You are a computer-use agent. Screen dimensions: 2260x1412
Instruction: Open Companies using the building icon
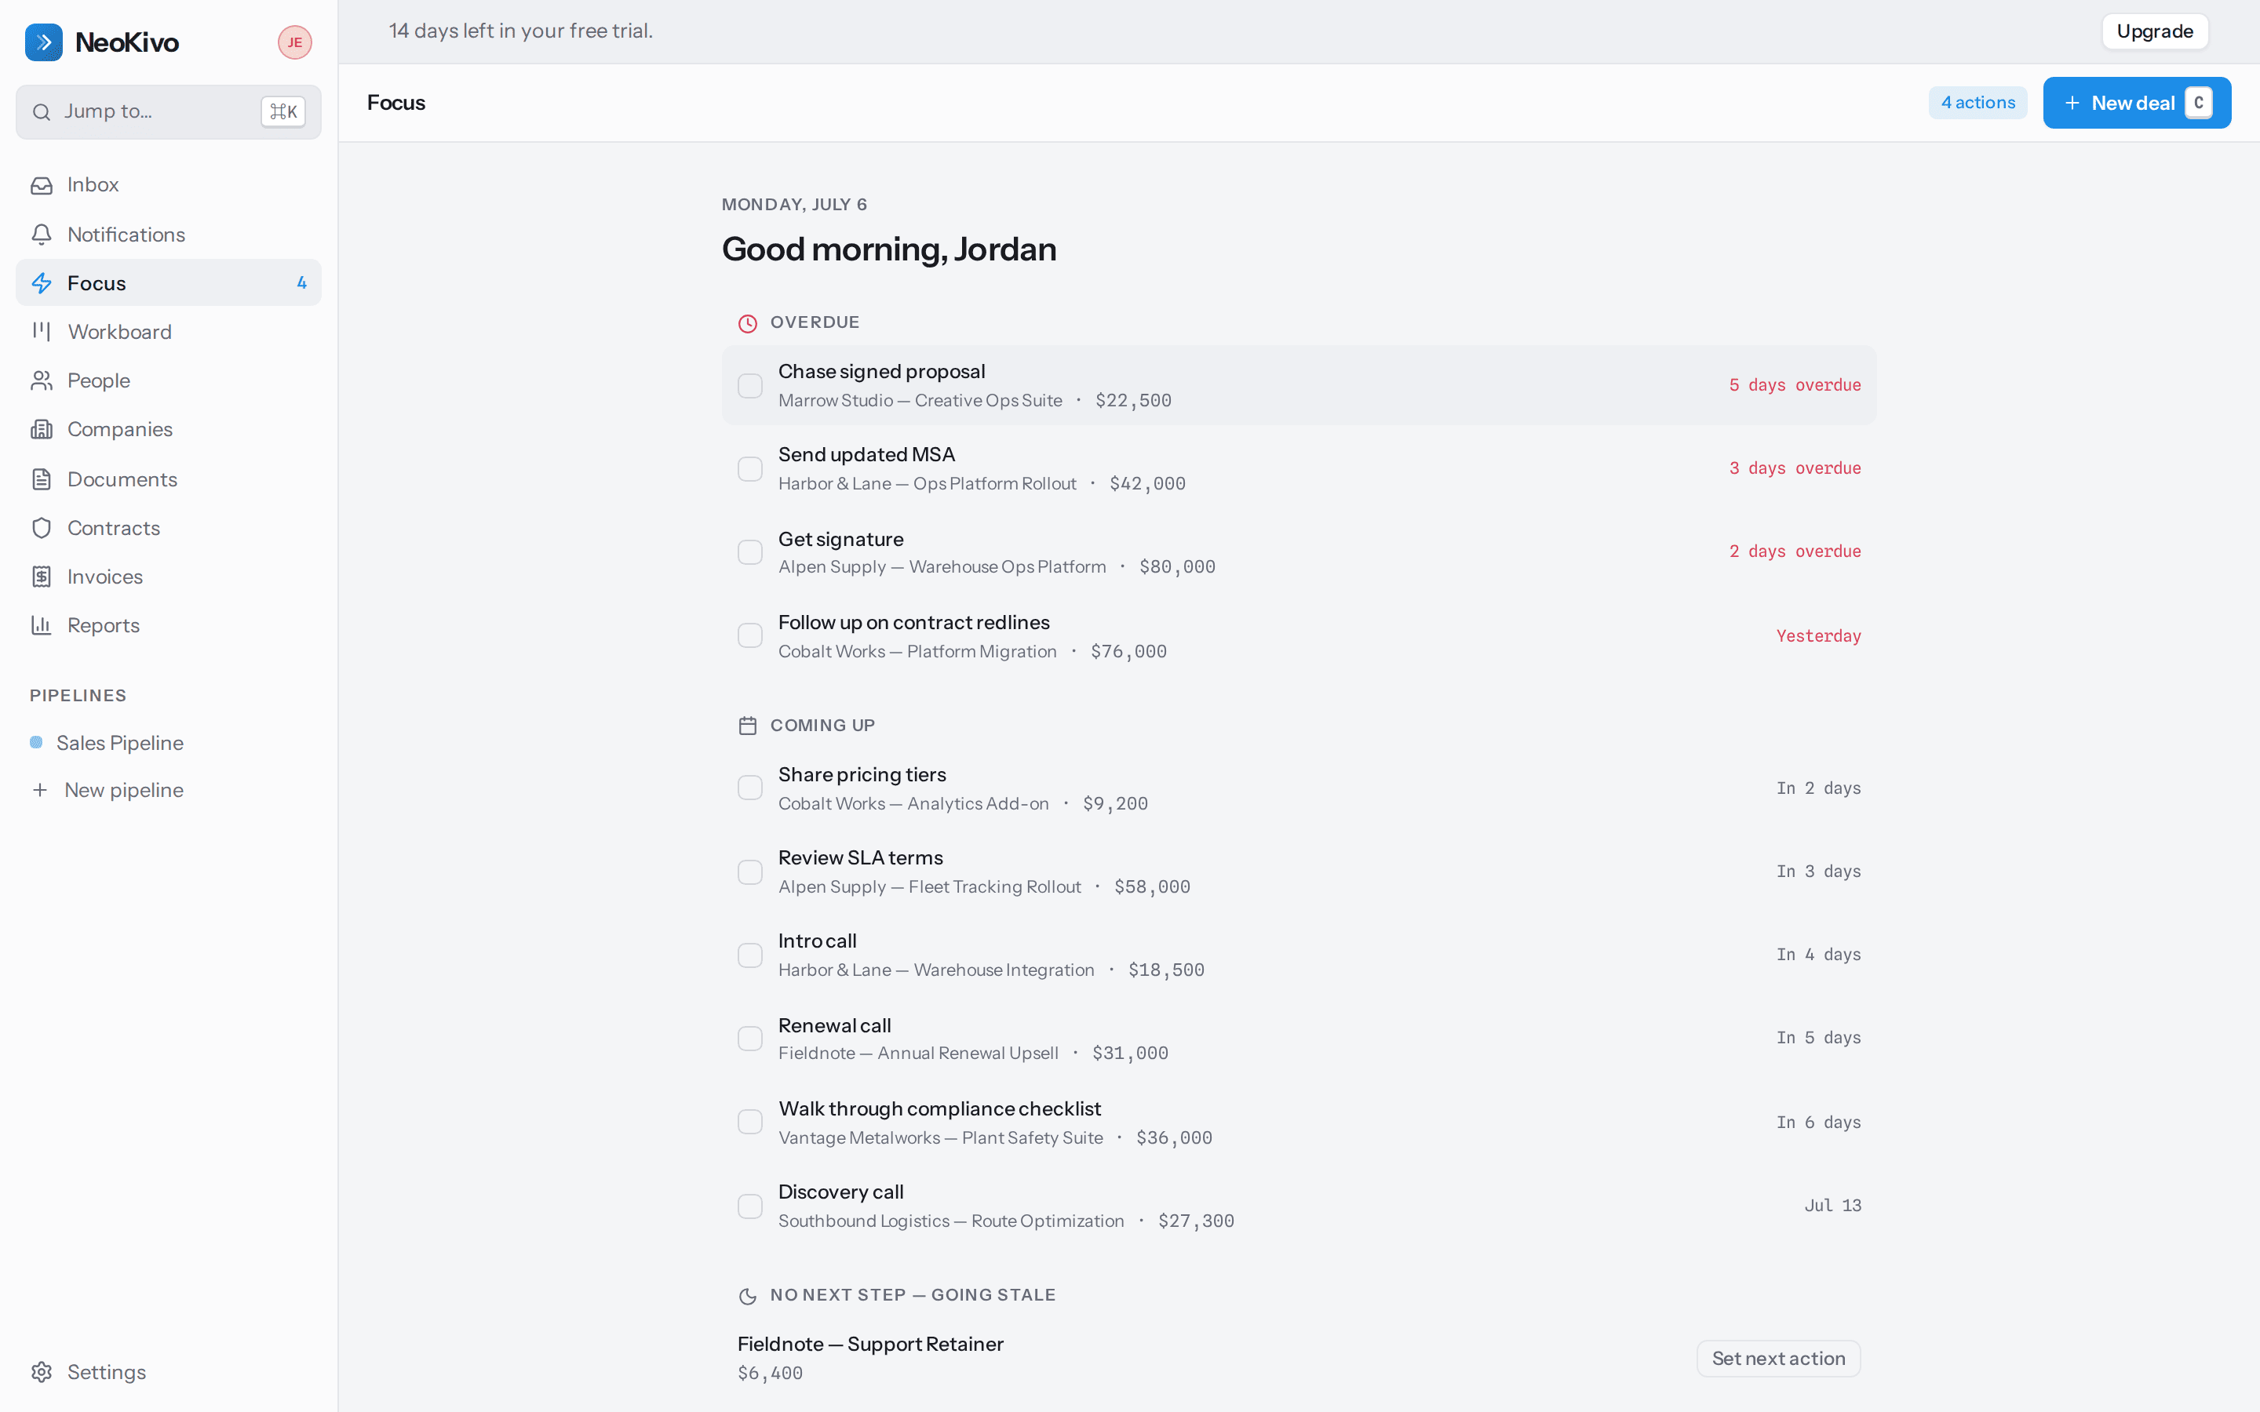pos(41,430)
